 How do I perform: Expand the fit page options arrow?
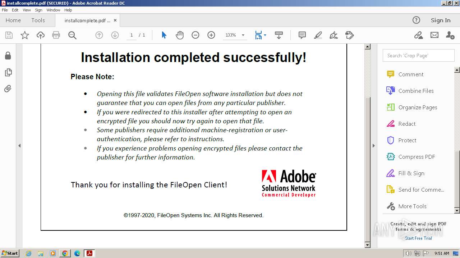click(x=265, y=35)
